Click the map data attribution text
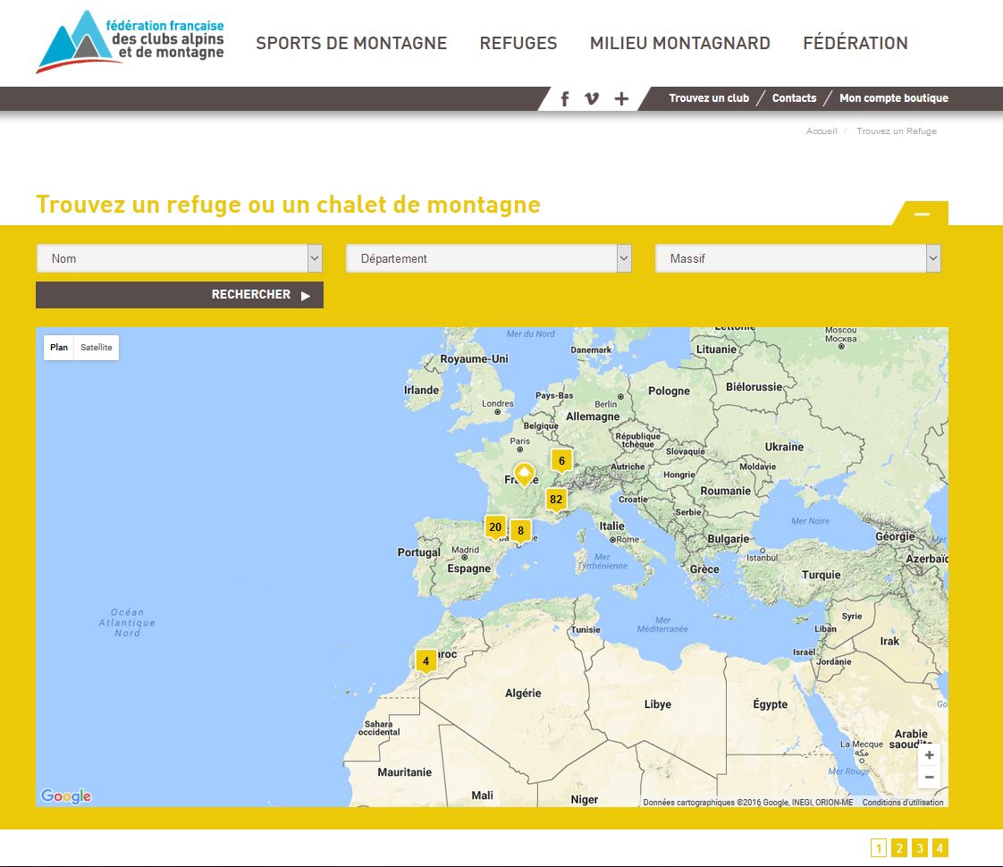Image resolution: width=1003 pixels, height=867 pixels. pos(747,802)
